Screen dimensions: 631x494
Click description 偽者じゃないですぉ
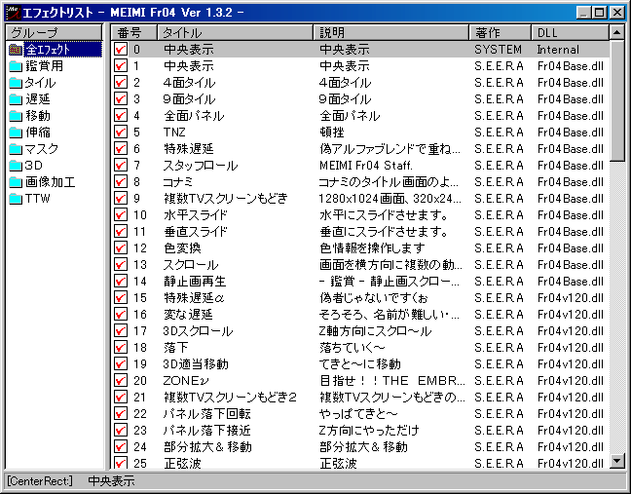coord(374,298)
